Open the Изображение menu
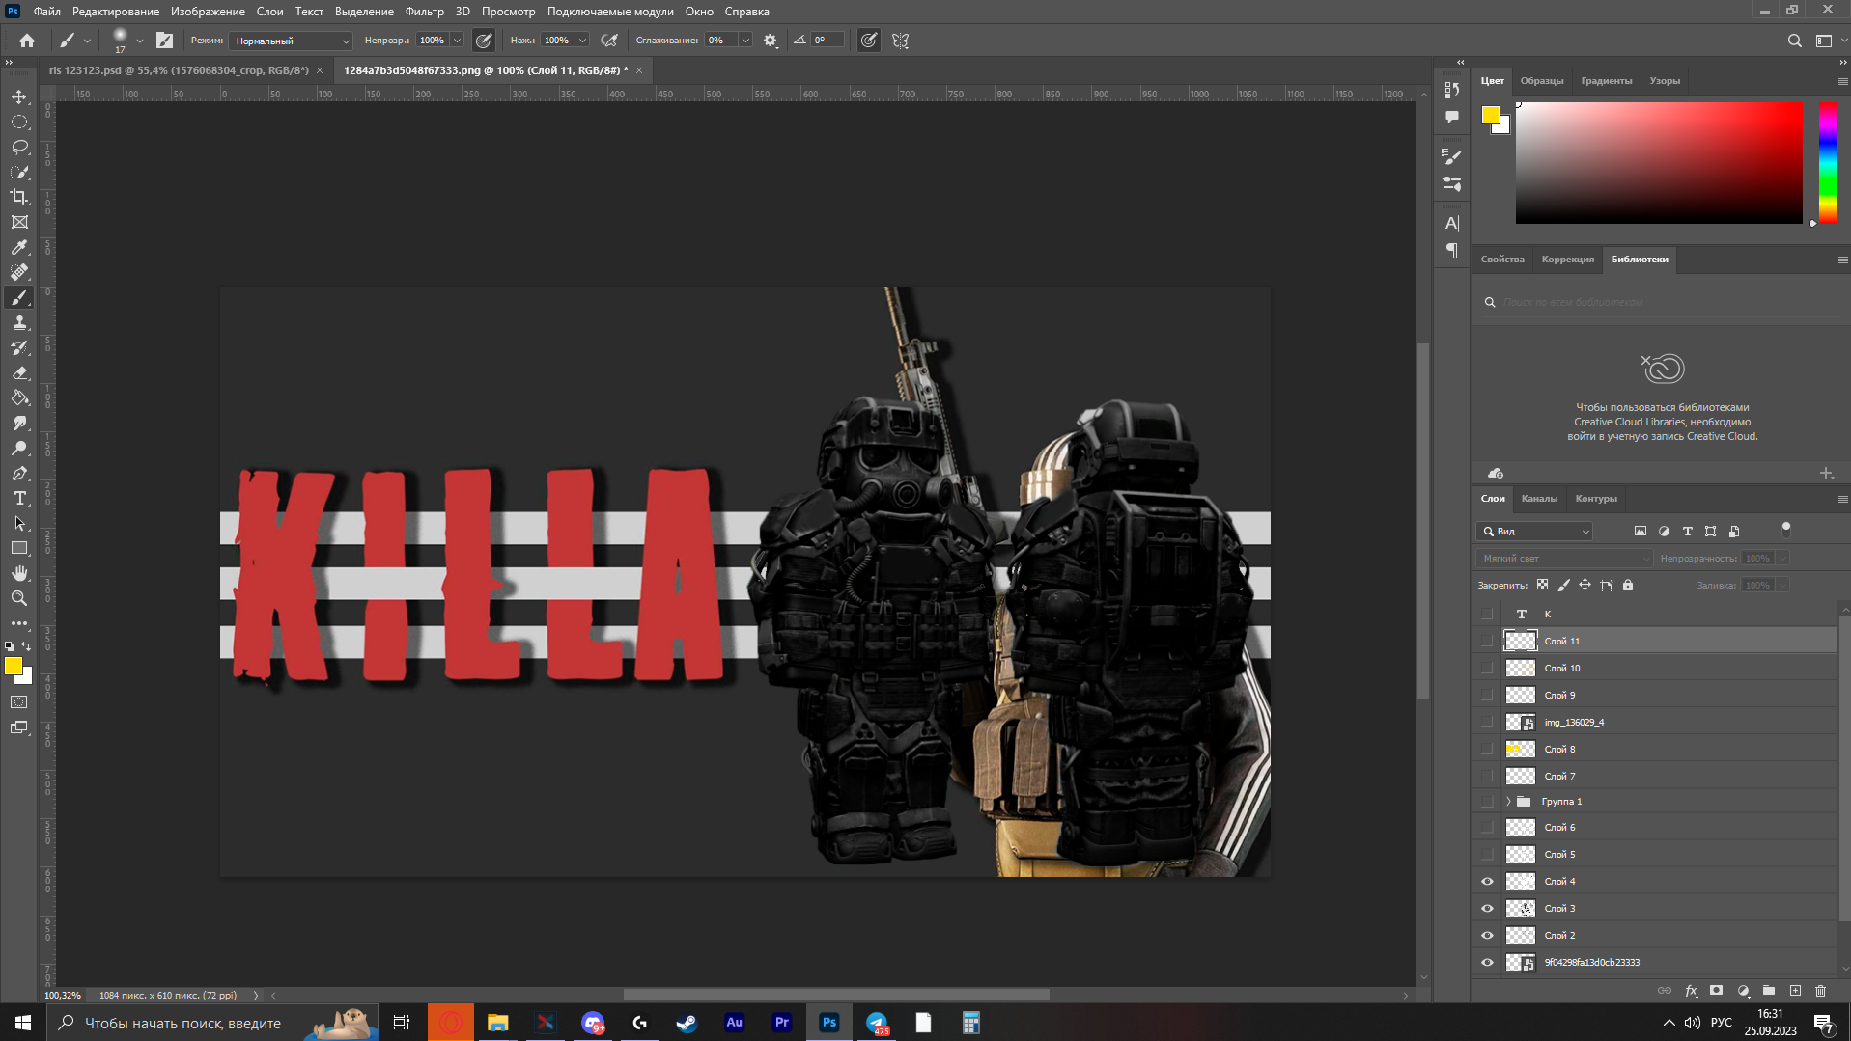The width and height of the screenshot is (1851, 1041). [208, 12]
